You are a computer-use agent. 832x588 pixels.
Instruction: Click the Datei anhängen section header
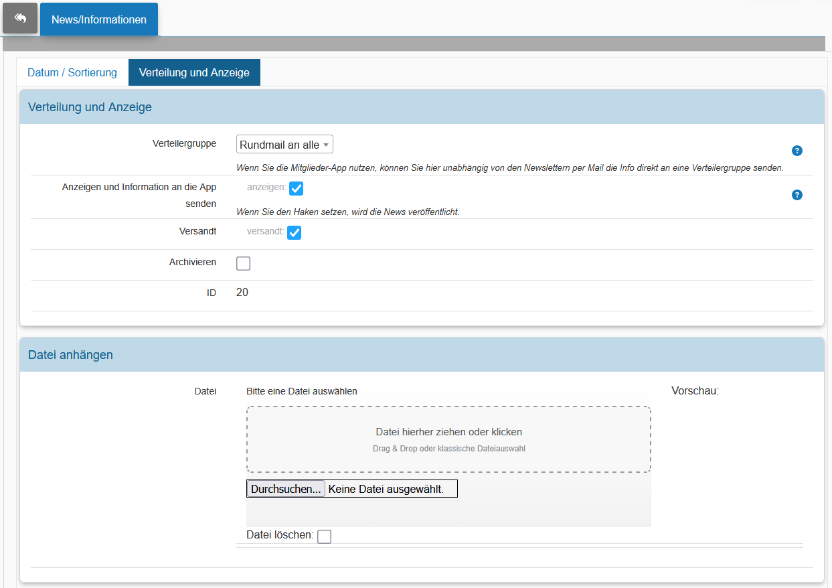click(422, 355)
